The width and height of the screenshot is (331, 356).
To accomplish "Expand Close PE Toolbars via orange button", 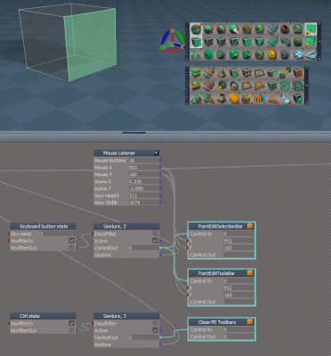I will (x=250, y=322).
